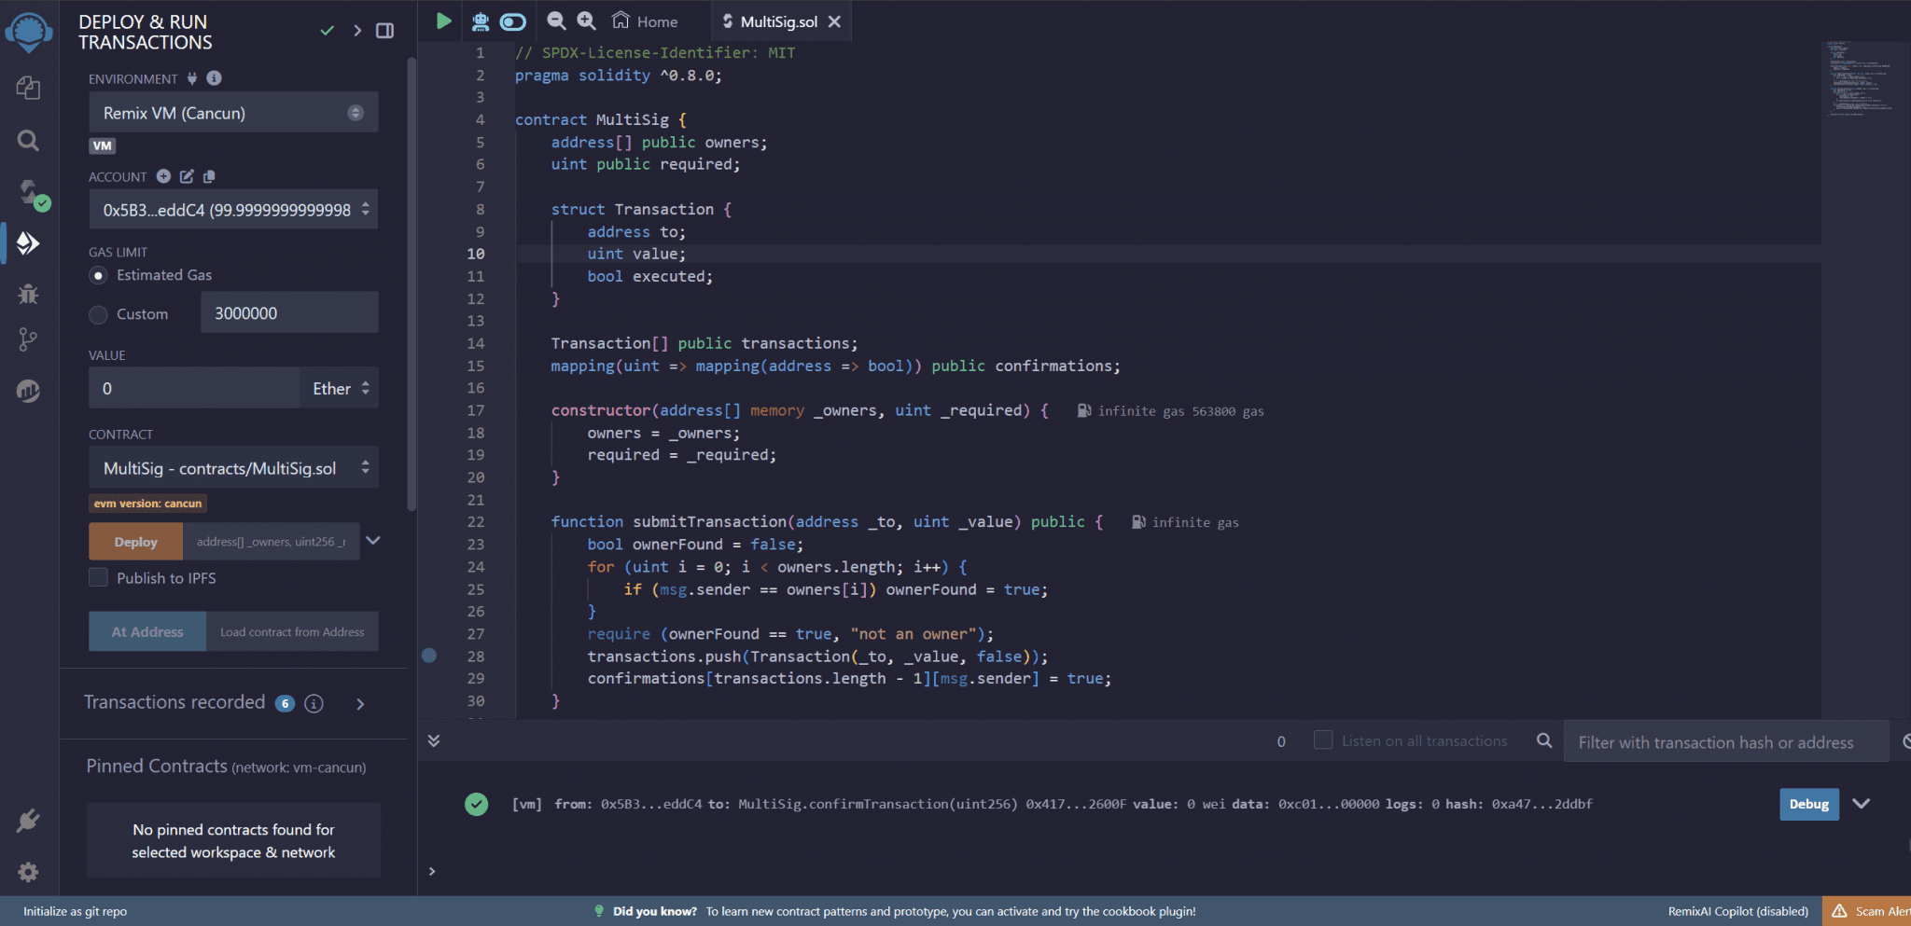This screenshot has width=1911, height=926.
Task: Check the Publish to IPFS checkbox
Action: 98,577
